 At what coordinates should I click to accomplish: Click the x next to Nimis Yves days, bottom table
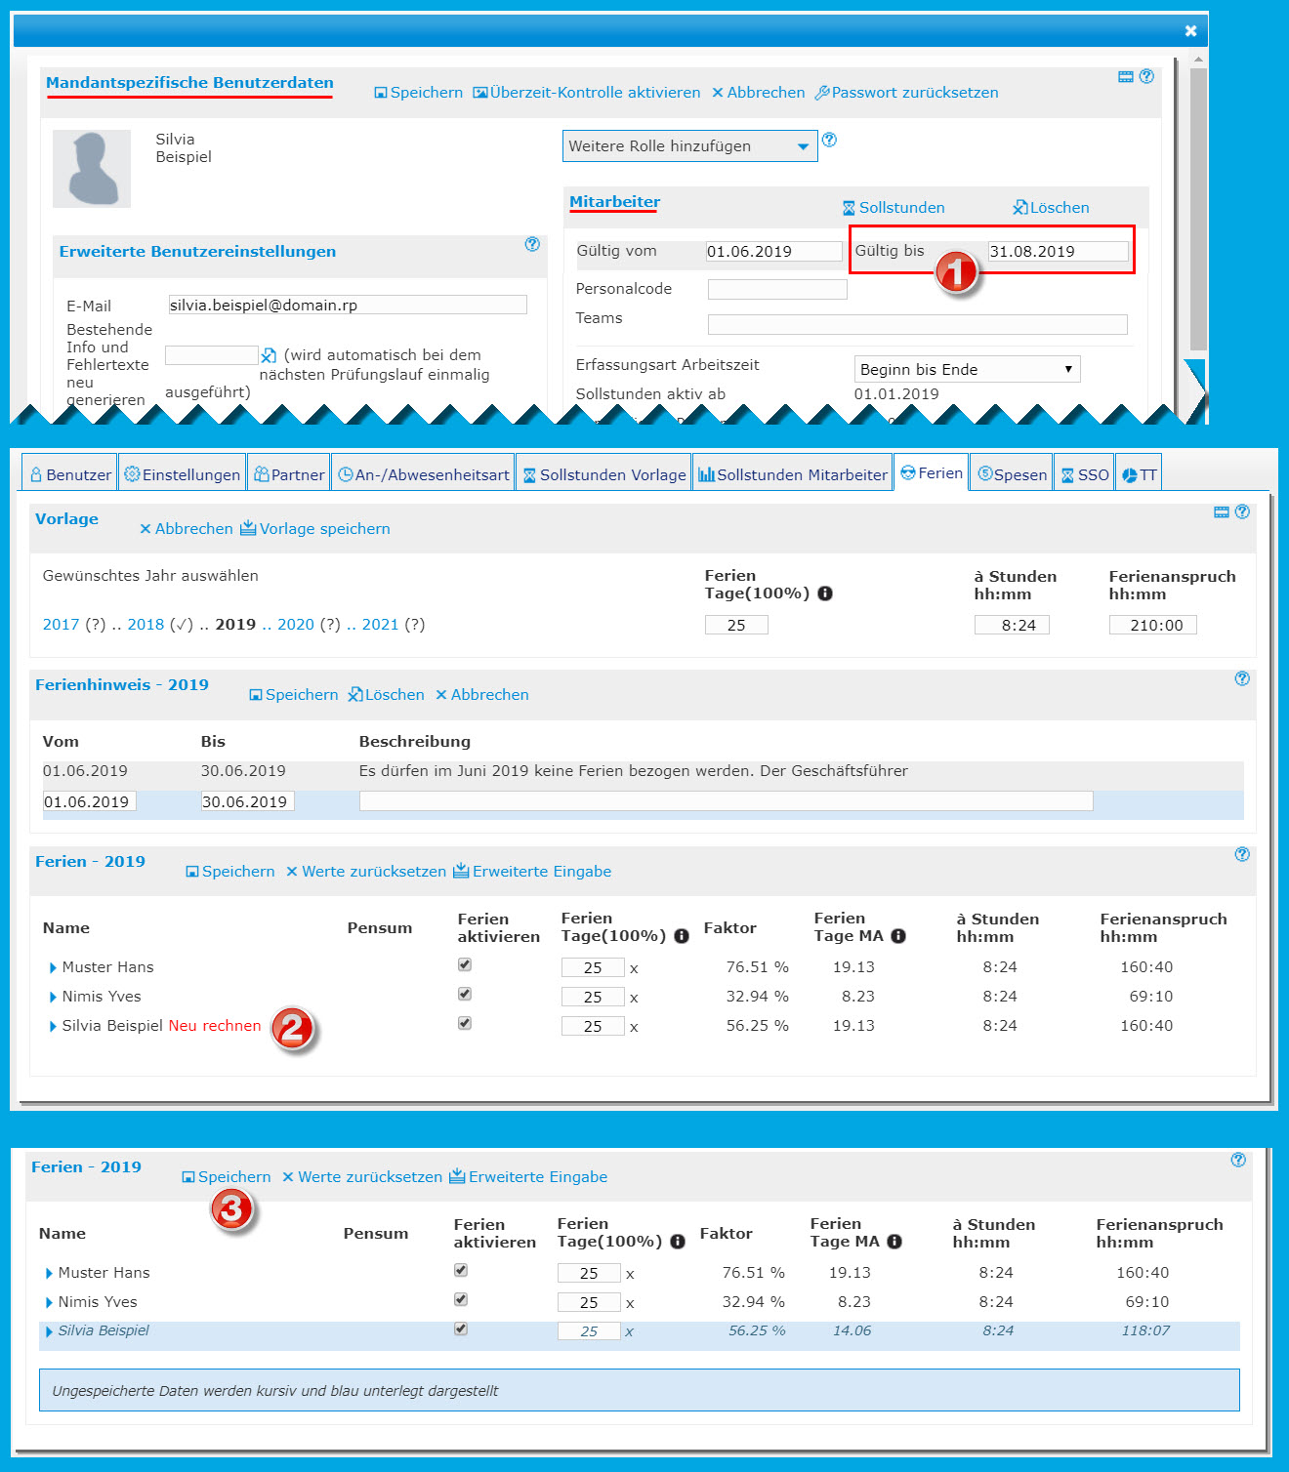630,1303
